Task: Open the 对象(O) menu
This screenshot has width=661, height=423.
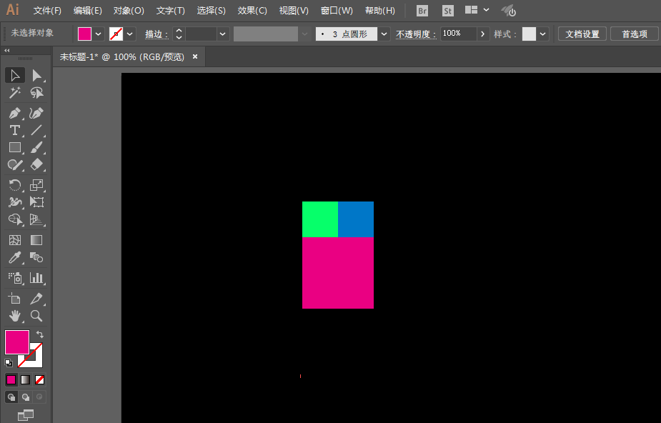Action: click(x=129, y=11)
